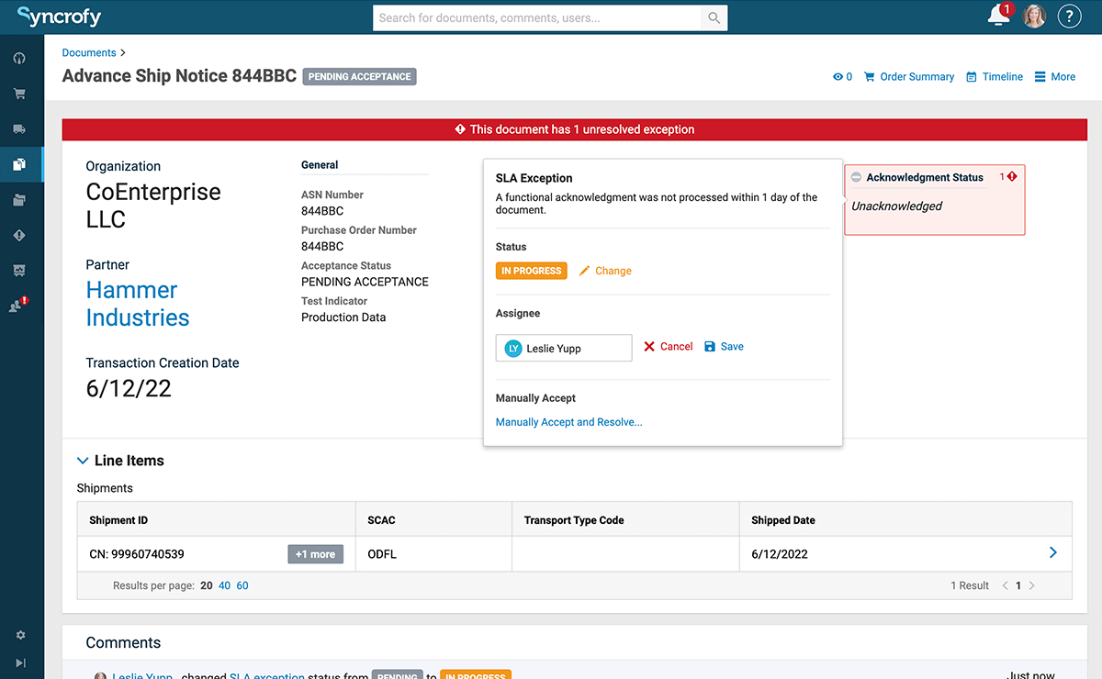The image size is (1102, 679).
Task: Show 40 results per page
Action: pyautogui.click(x=224, y=585)
